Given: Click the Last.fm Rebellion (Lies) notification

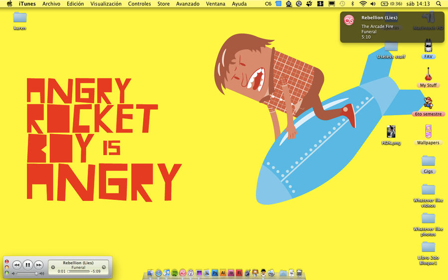Looking at the screenshot, I should 392,27.
